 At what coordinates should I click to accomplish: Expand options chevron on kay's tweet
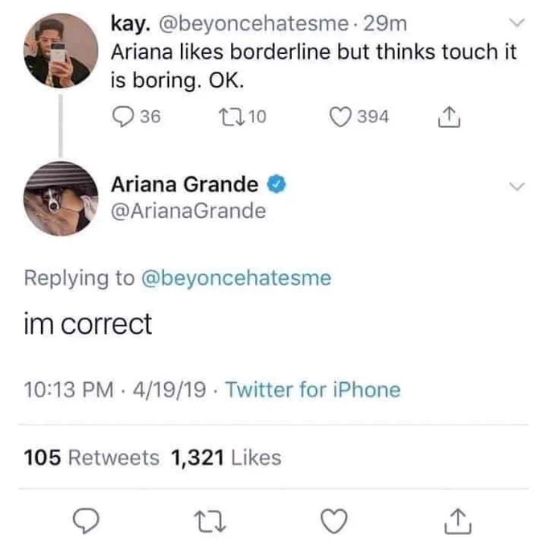[516, 23]
